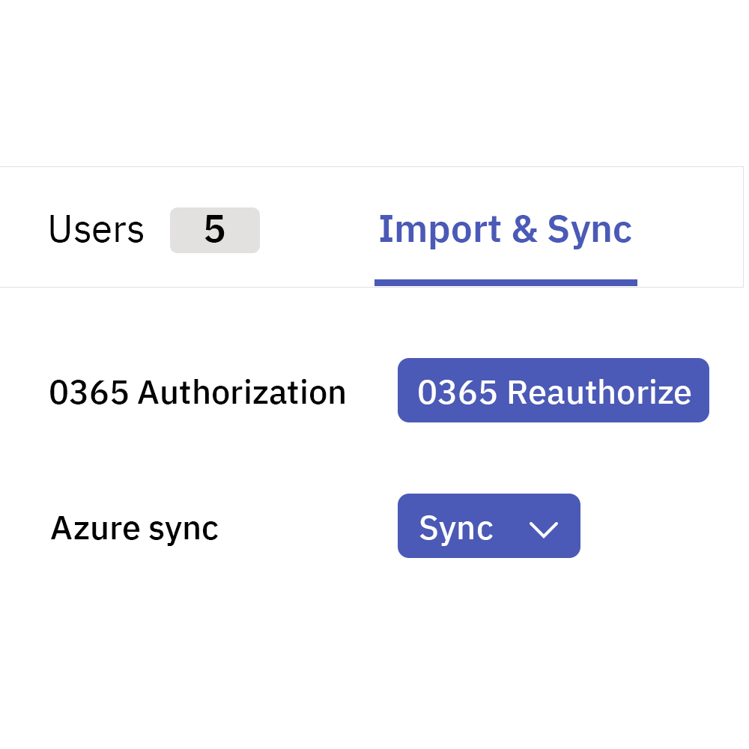Select the active tab underline area
Screen dimensions: 749x749
click(x=506, y=281)
